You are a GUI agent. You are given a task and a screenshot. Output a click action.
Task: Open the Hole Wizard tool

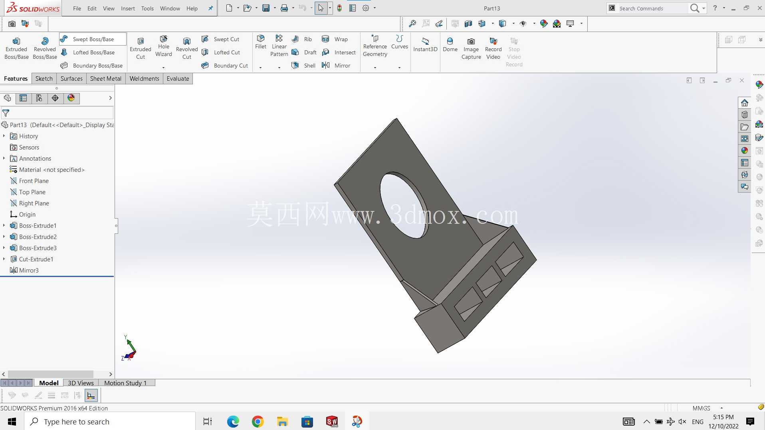pos(164,46)
